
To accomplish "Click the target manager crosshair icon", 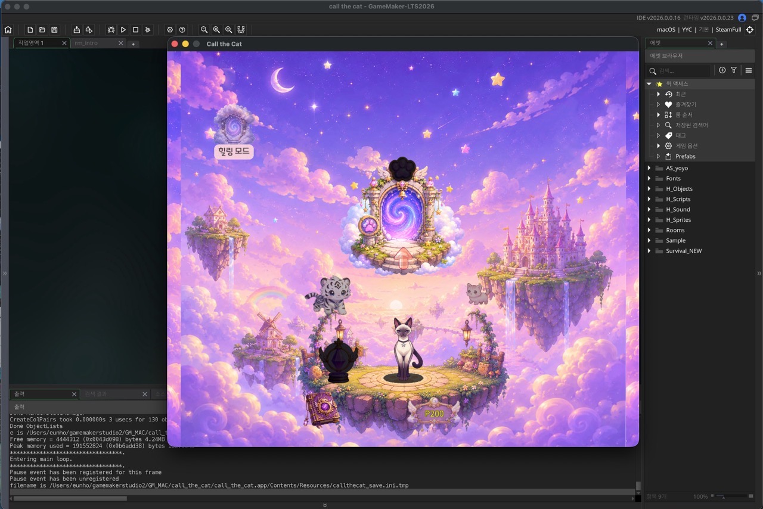I will point(750,30).
